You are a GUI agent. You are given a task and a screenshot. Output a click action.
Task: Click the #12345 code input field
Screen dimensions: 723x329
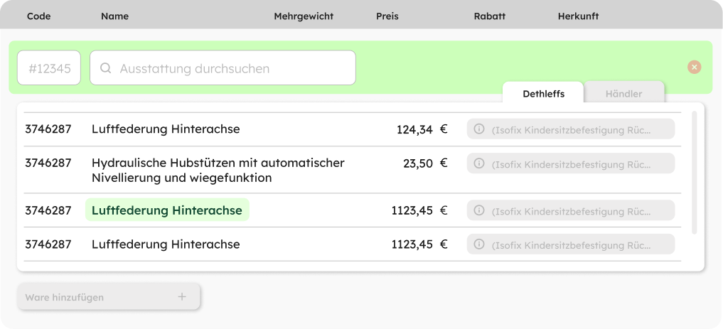pyautogui.click(x=49, y=69)
